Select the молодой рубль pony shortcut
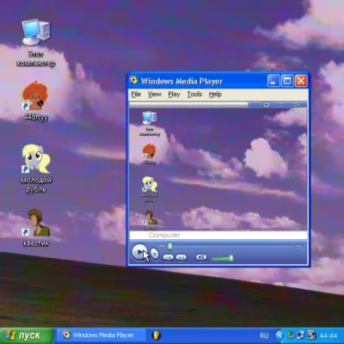Image resolution: width=344 pixels, height=344 pixels. (x=36, y=169)
